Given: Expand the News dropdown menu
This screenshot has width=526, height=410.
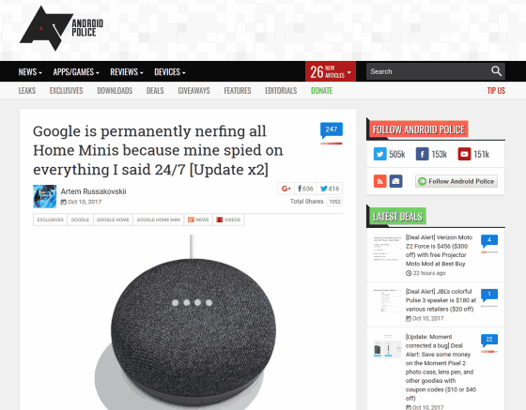Looking at the screenshot, I should click(x=30, y=71).
